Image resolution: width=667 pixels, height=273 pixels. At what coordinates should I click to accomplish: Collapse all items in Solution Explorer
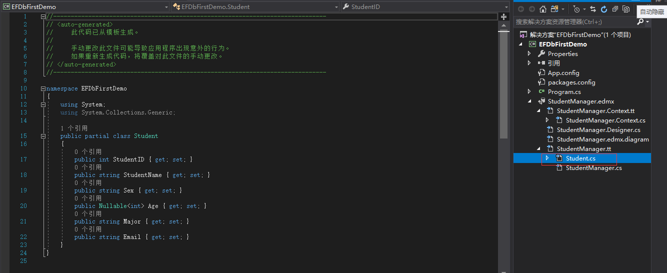(x=615, y=9)
